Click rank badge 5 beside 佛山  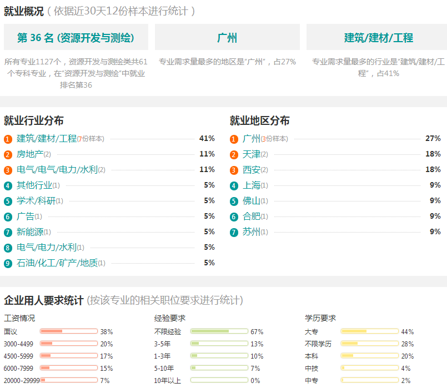[x=234, y=201]
